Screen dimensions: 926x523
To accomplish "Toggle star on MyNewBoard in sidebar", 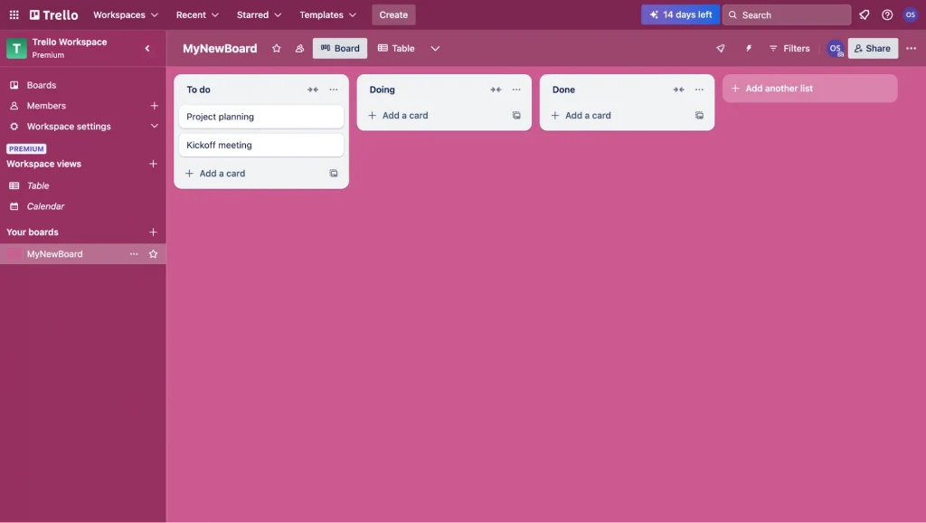I will (153, 254).
